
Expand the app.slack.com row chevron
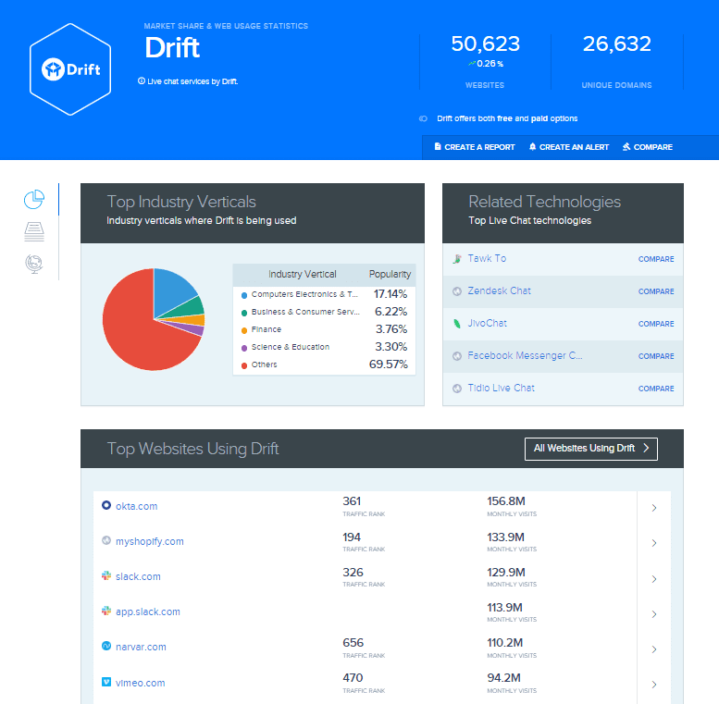[x=654, y=614]
